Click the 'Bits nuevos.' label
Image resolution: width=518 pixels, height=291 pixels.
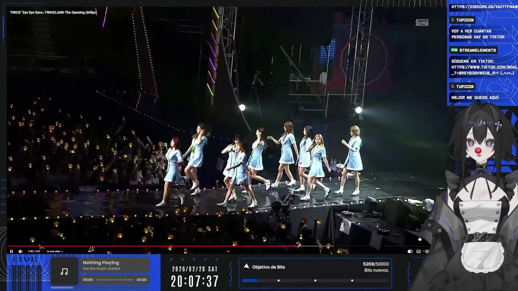pos(377,270)
